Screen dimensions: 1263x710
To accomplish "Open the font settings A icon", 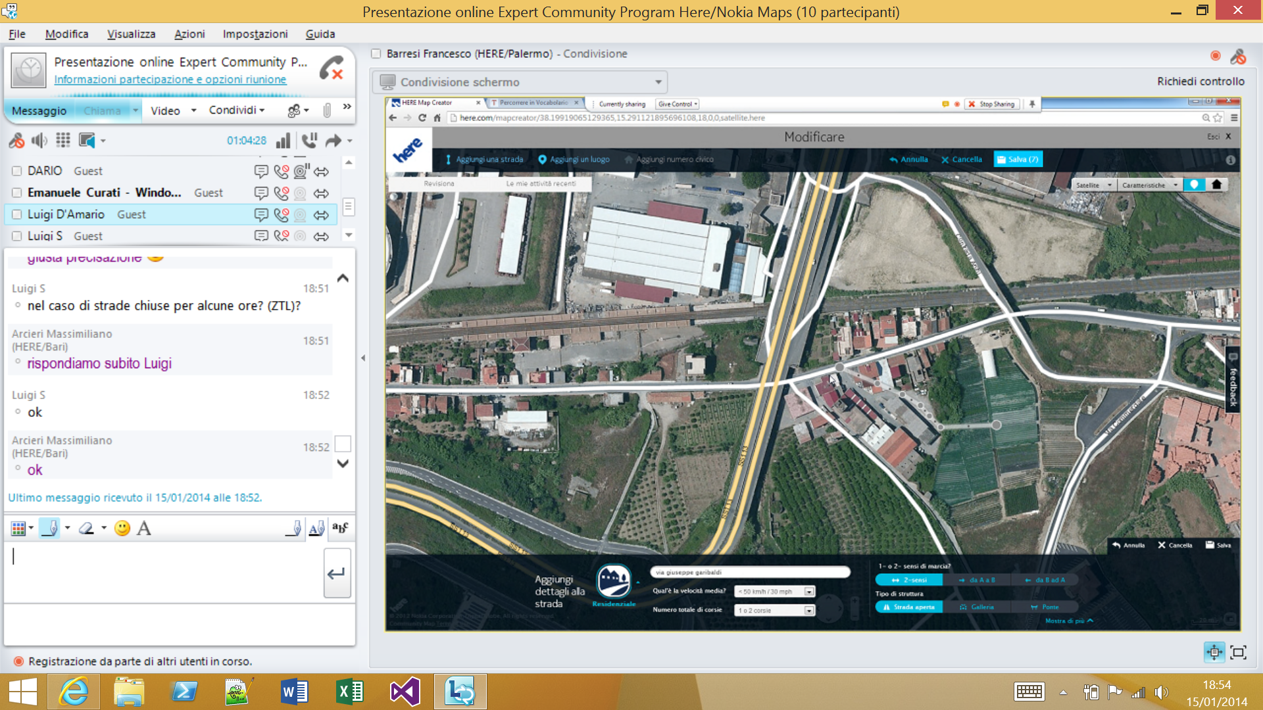I will [144, 529].
